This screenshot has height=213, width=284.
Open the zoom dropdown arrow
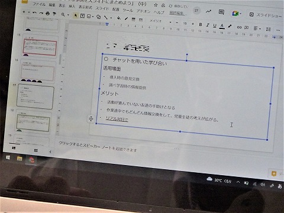coord(69,15)
